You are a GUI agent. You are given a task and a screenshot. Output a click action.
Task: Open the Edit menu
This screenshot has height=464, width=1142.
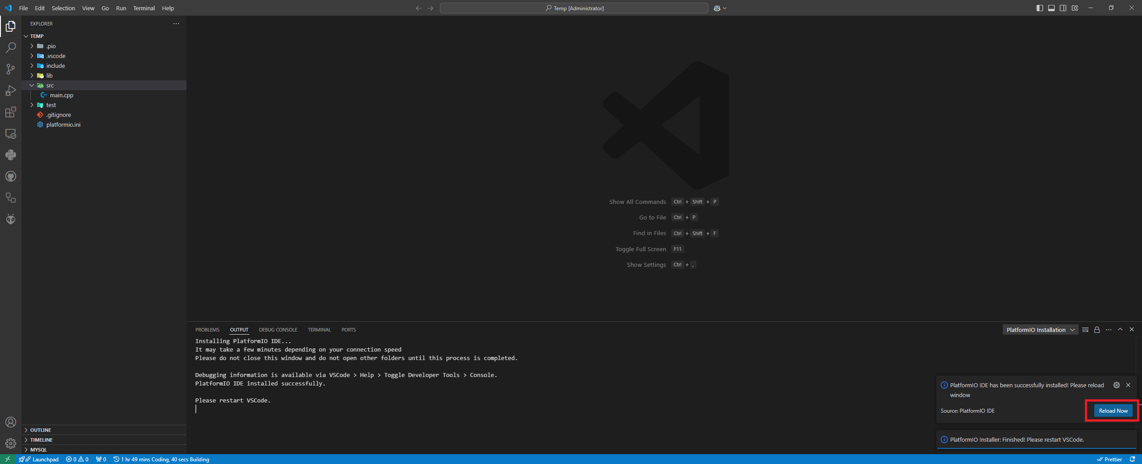click(x=40, y=8)
